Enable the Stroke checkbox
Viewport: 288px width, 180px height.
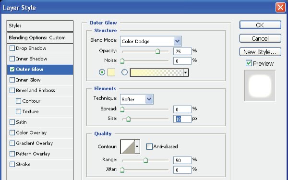pyautogui.click(x=12, y=164)
